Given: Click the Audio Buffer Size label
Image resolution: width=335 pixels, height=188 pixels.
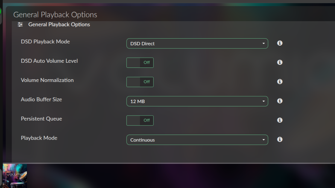Looking at the screenshot, I should click(x=41, y=99).
